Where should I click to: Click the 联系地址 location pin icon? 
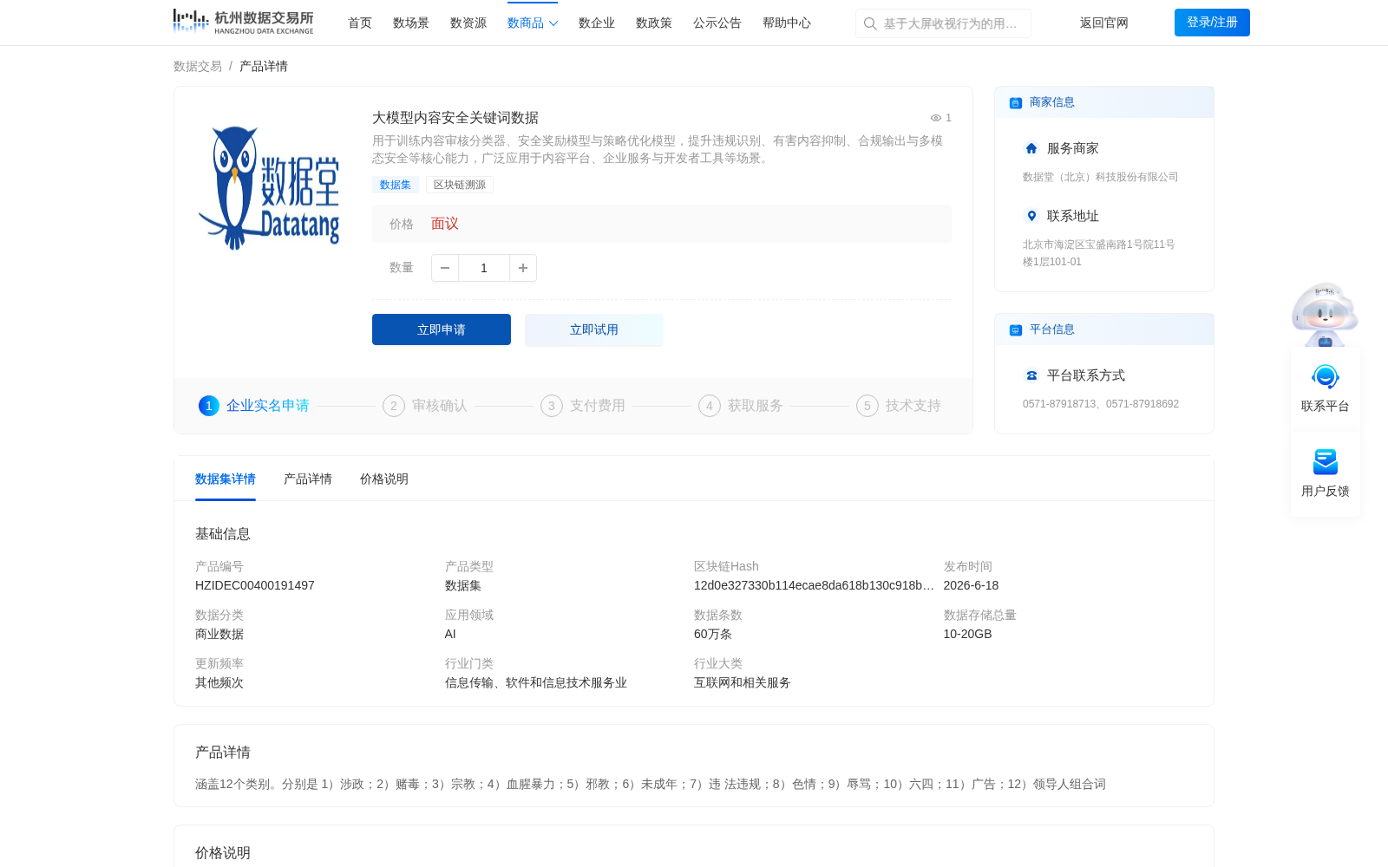pos(1031,216)
